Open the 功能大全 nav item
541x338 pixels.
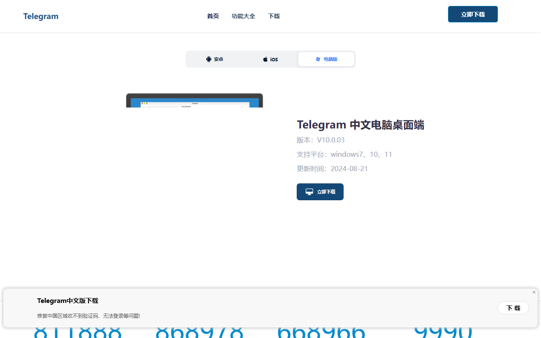click(x=243, y=16)
